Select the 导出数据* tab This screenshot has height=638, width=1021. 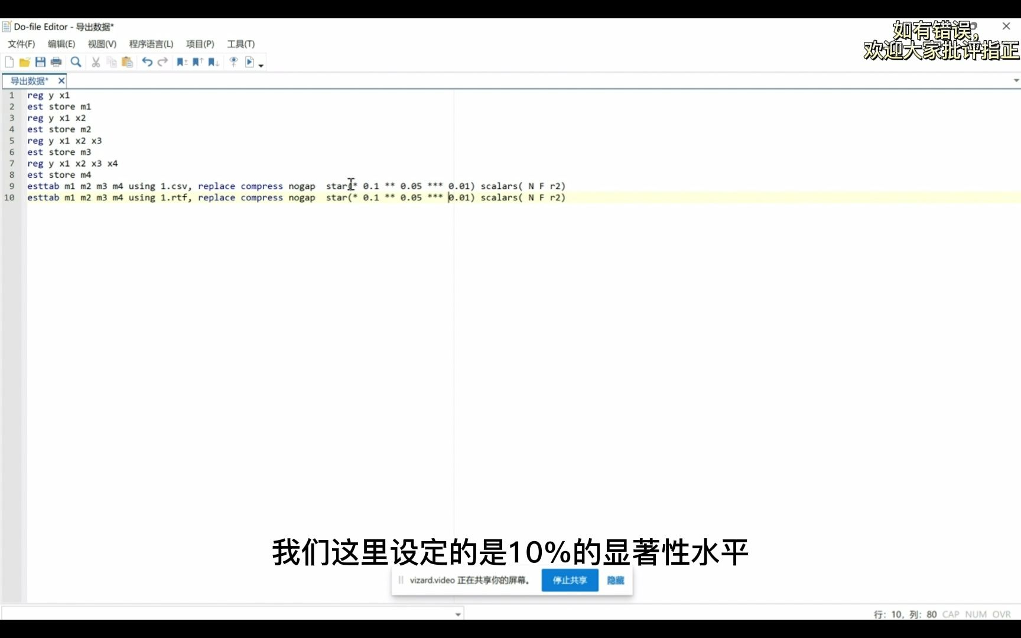pyautogui.click(x=28, y=80)
